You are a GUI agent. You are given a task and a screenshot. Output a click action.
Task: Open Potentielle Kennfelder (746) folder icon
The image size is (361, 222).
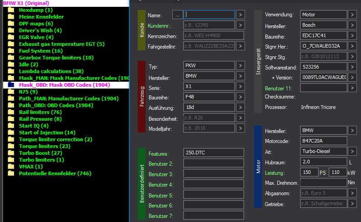(x=11, y=173)
